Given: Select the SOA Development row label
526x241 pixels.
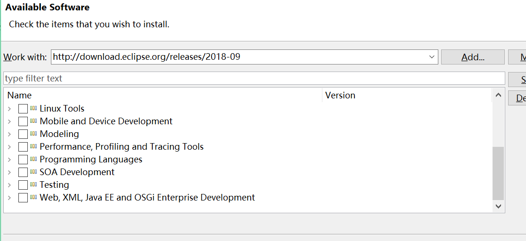Looking at the screenshot, I should click(x=77, y=172).
